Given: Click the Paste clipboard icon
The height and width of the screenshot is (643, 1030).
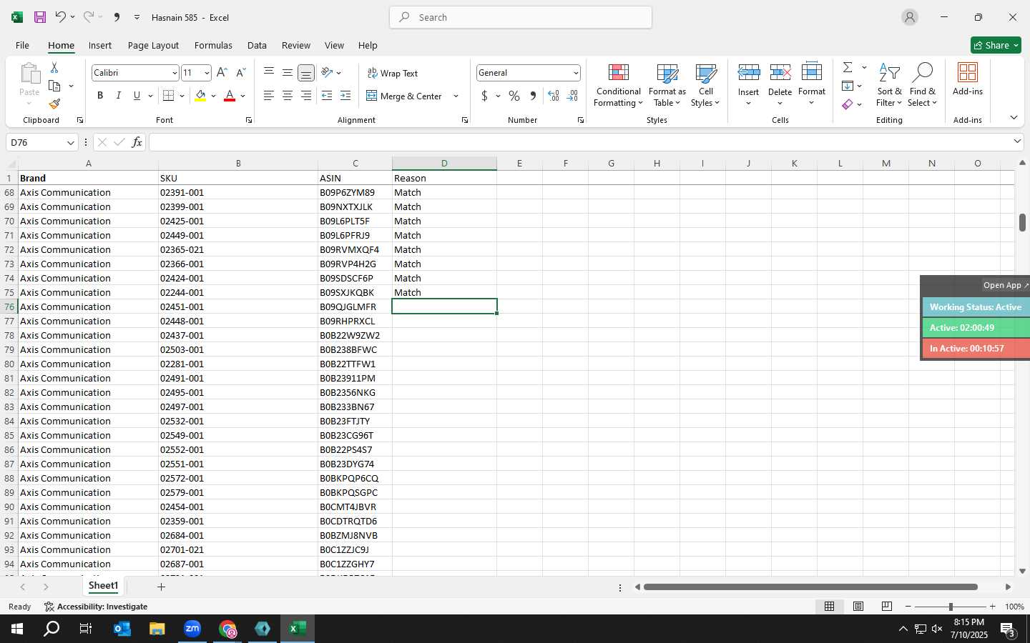Looking at the screenshot, I should (x=29, y=74).
